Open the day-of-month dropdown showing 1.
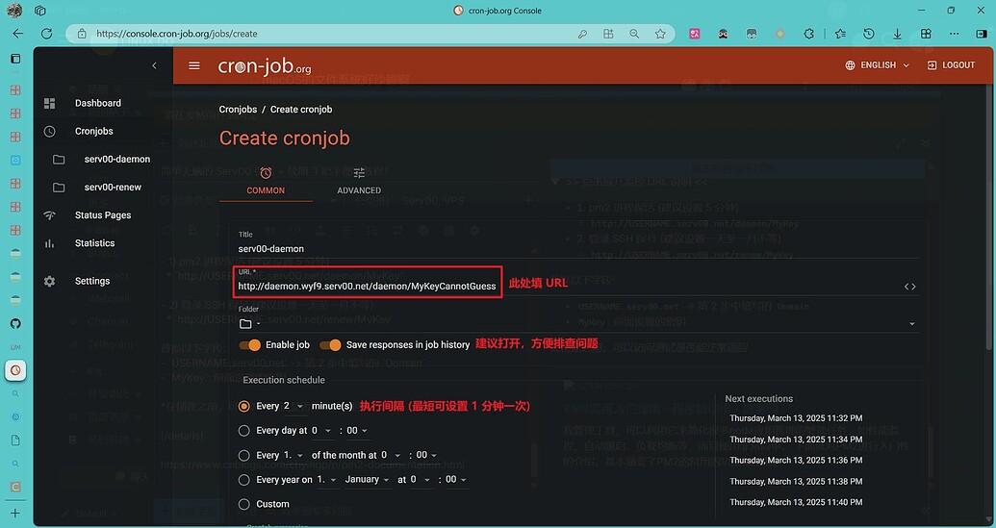This screenshot has width=996, height=528. tap(294, 455)
